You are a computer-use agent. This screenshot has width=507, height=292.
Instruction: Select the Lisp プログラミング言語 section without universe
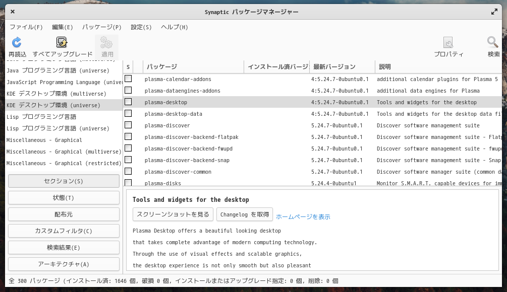(x=64, y=117)
